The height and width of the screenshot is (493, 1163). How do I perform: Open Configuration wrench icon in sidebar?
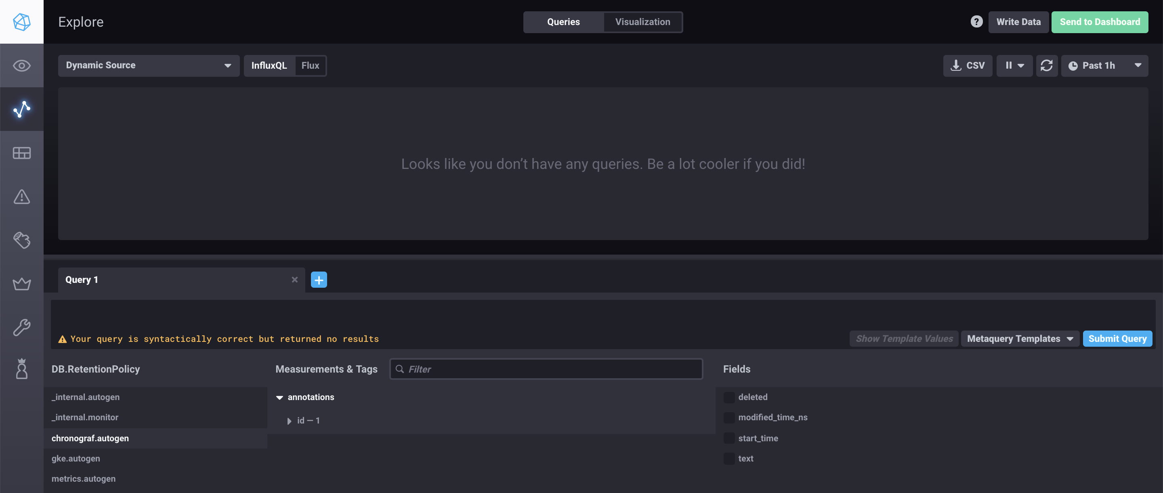(x=22, y=327)
